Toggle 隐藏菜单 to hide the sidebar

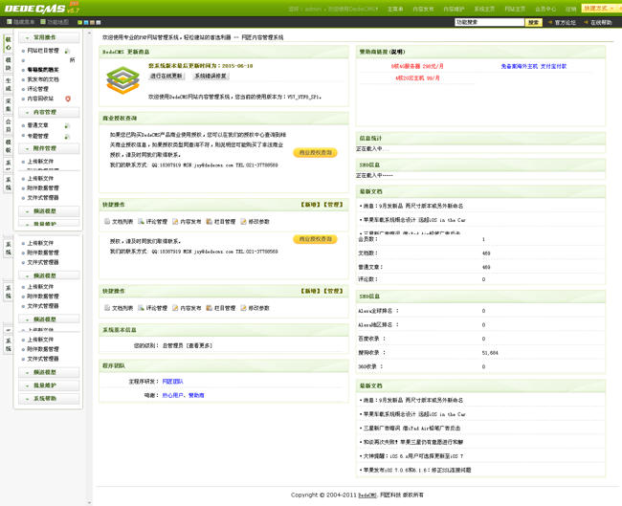(20, 22)
